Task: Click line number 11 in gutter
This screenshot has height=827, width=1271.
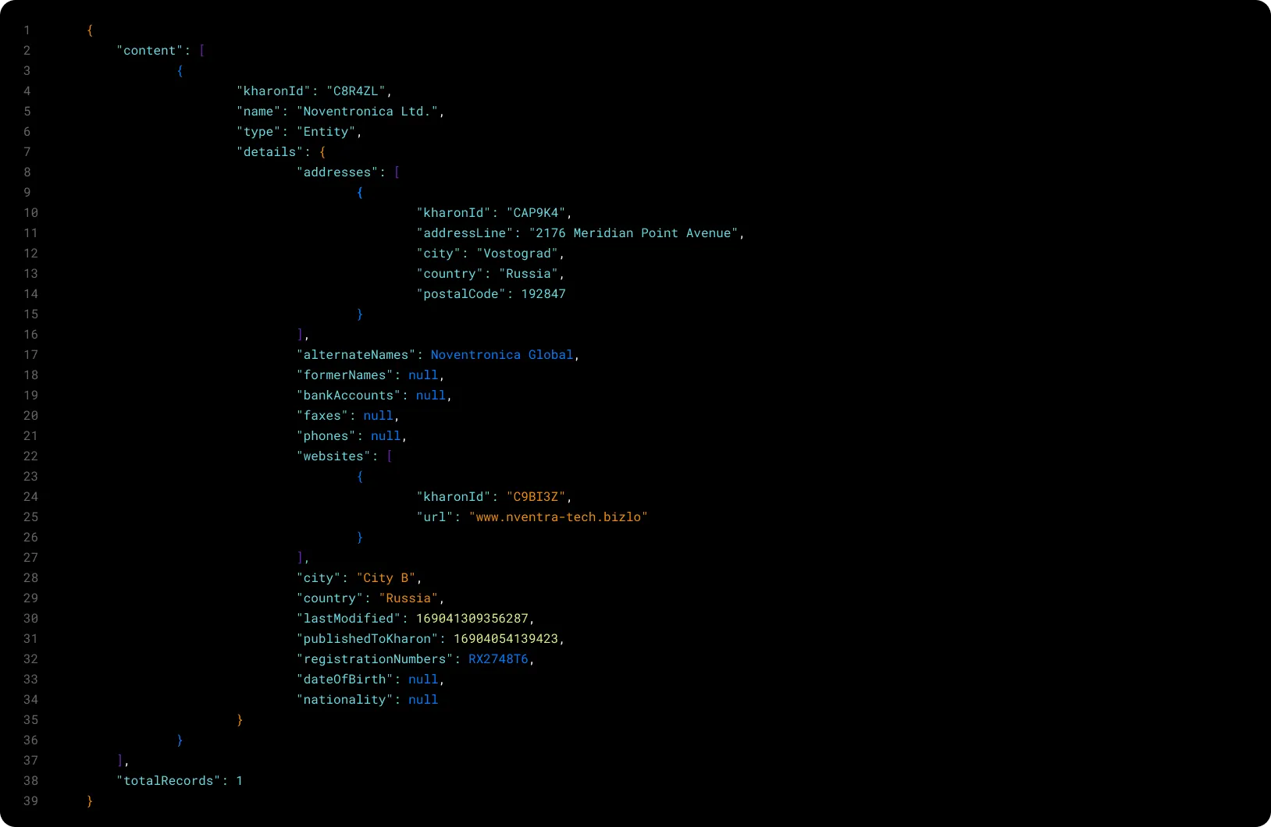Action: click(30, 233)
